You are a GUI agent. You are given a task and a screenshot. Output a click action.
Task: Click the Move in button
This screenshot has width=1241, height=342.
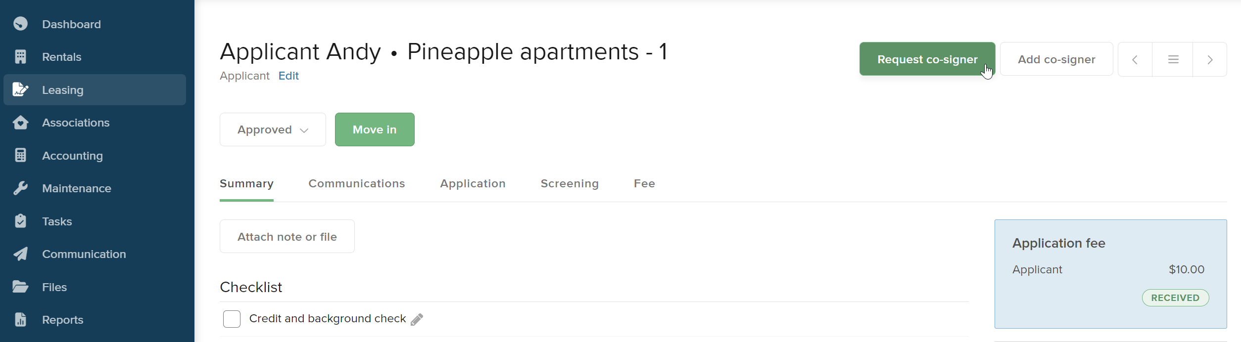(375, 129)
